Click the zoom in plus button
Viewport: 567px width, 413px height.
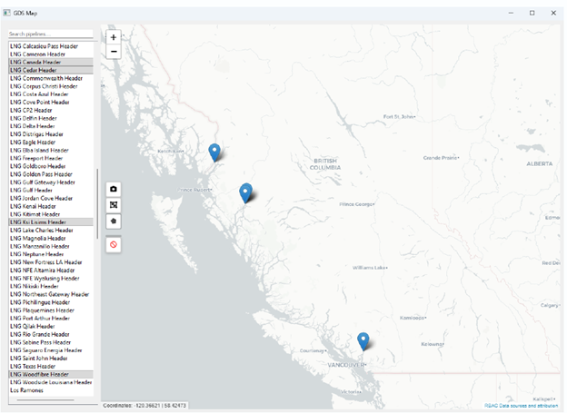[x=114, y=37]
